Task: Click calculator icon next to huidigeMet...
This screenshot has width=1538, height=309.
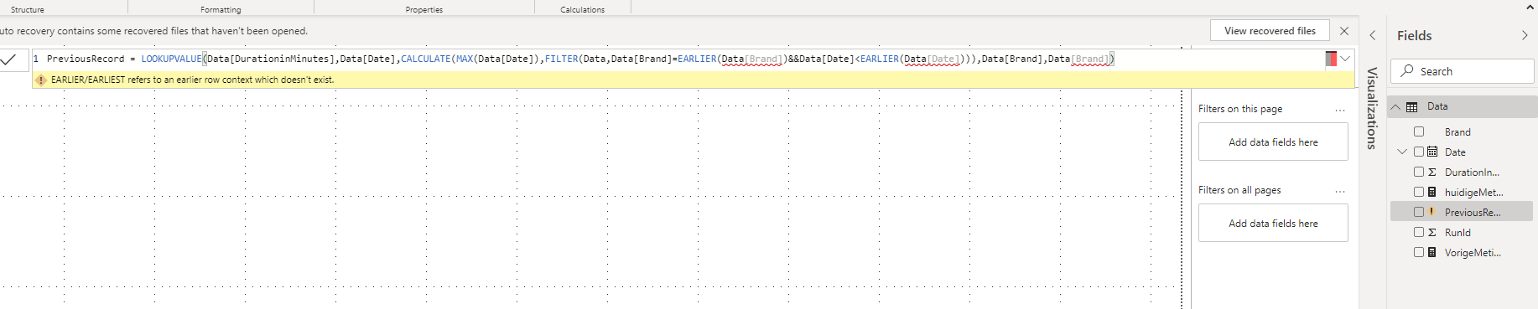Action: coord(1432,192)
